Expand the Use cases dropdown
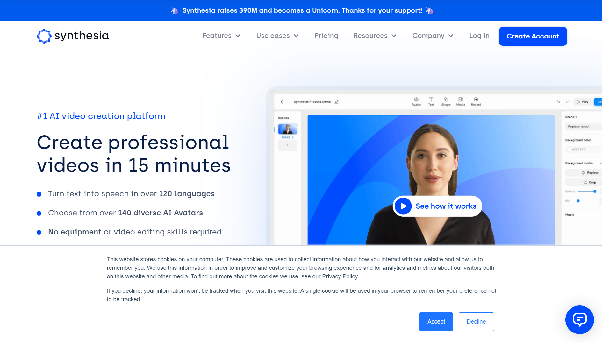602x342 pixels. (x=277, y=36)
